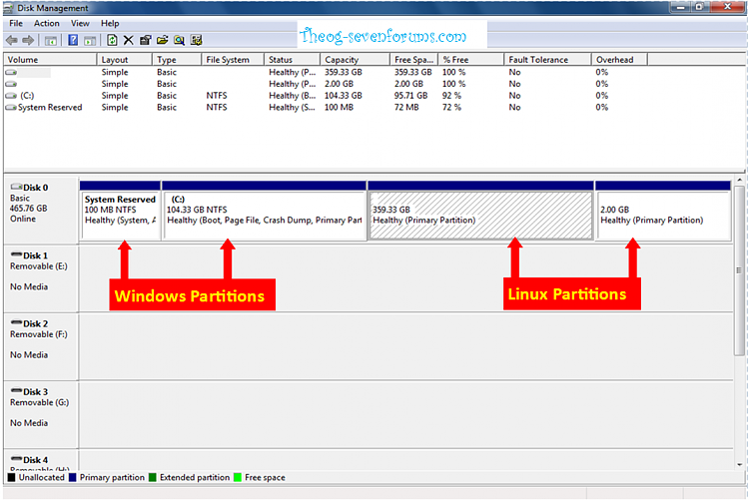This screenshot has width=749, height=500.
Task: Select the Disk 1 Removable (E:) label
Action: pyautogui.click(x=41, y=278)
